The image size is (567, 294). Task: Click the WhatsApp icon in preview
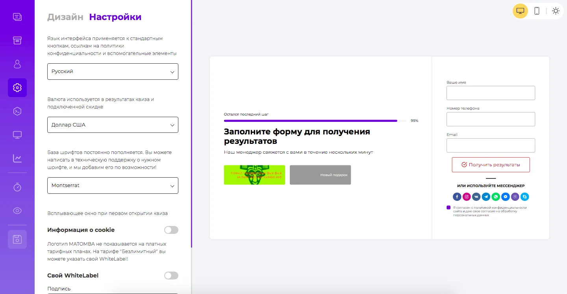496,197
